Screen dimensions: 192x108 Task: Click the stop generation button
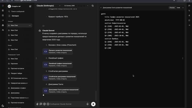coord(93,104)
